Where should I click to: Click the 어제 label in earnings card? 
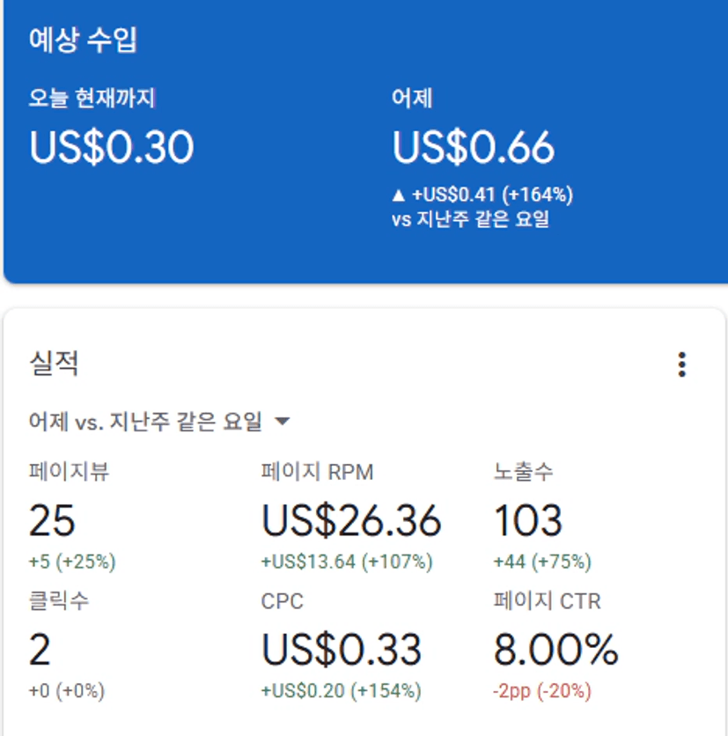coord(412,98)
